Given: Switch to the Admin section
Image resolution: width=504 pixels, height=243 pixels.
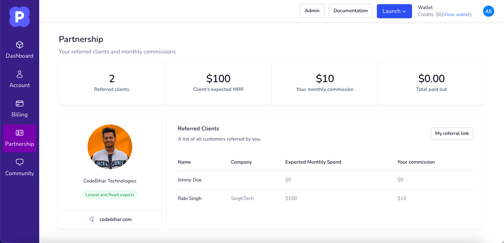Looking at the screenshot, I should [312, 11].
